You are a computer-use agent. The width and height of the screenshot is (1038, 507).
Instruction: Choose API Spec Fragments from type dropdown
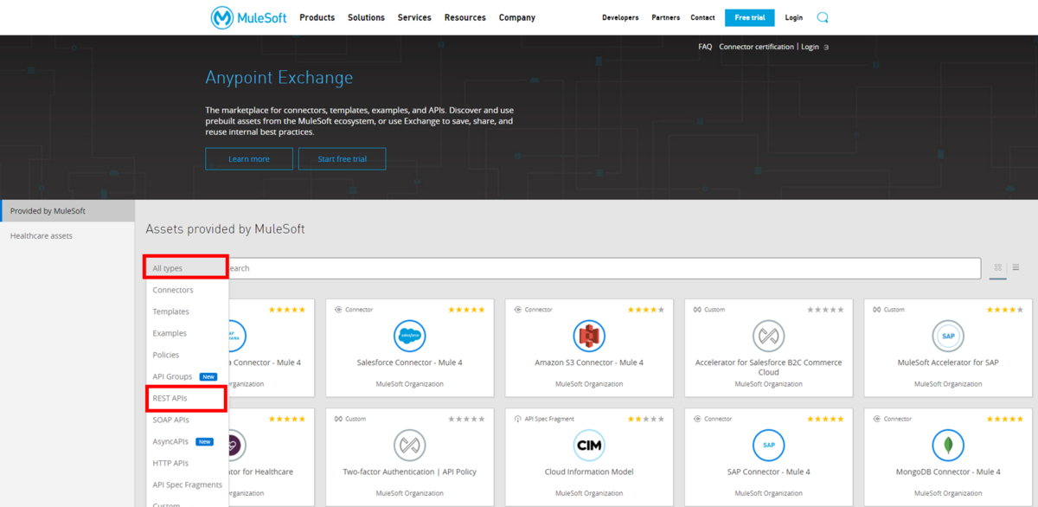click(187, 485)
